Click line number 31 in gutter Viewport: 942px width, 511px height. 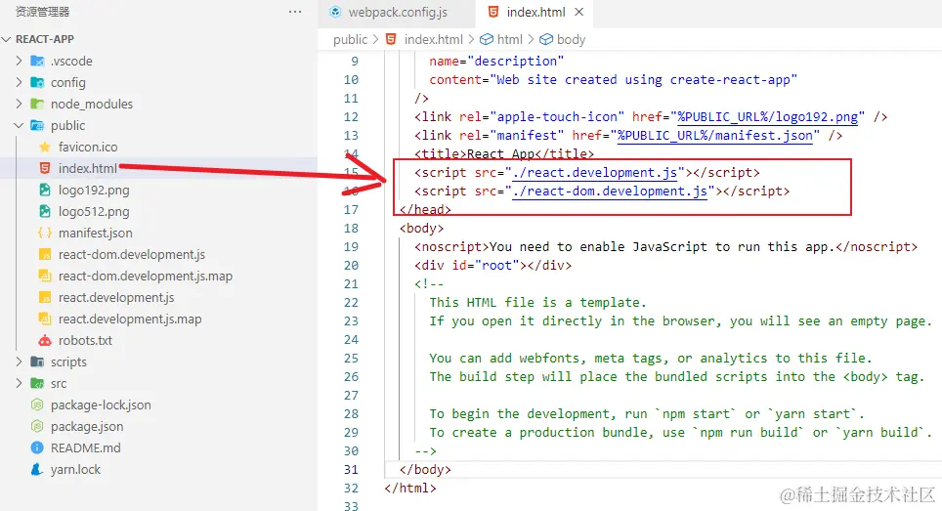(352, 470)
